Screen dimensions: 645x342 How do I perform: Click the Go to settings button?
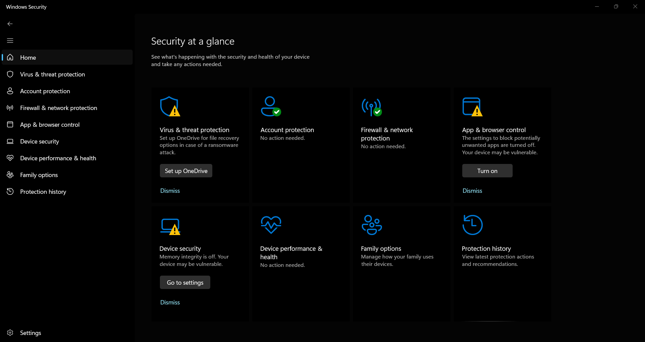click(x=185, y=282)
